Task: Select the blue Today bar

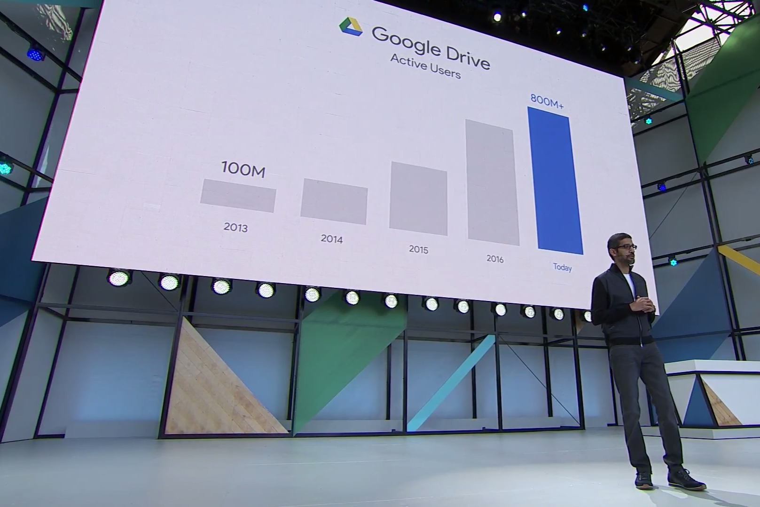Action: (556, 181)
